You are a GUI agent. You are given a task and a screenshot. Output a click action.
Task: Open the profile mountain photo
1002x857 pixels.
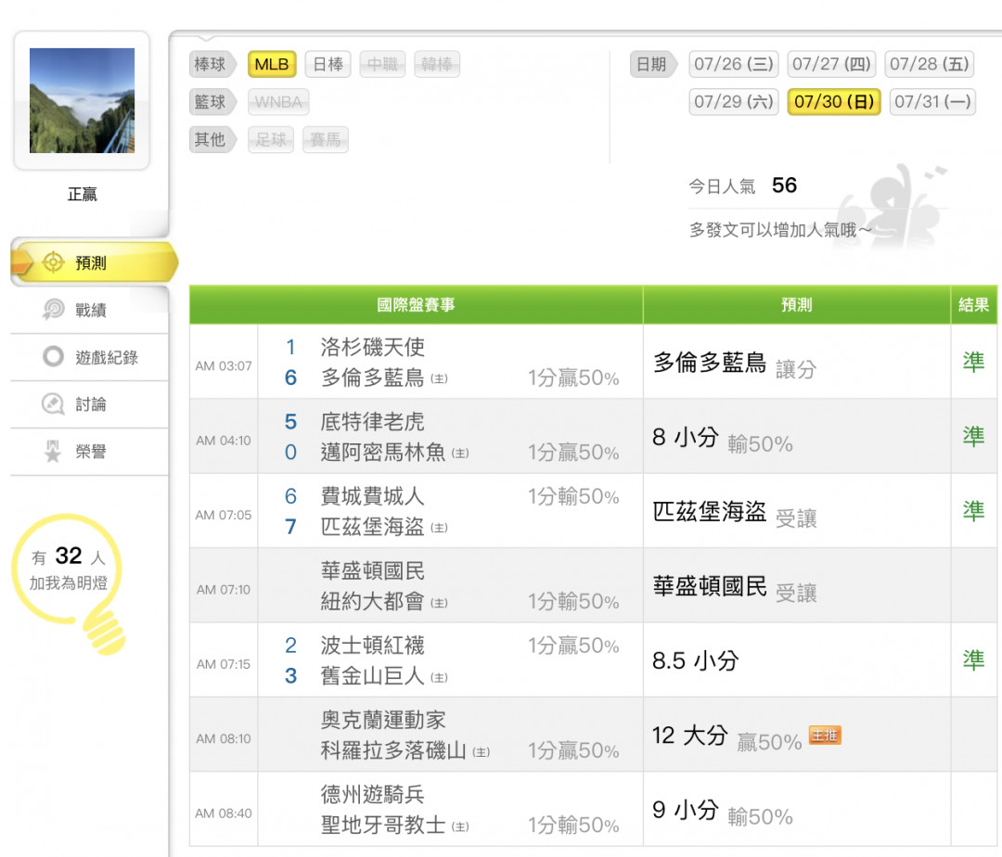coord(82,100)
